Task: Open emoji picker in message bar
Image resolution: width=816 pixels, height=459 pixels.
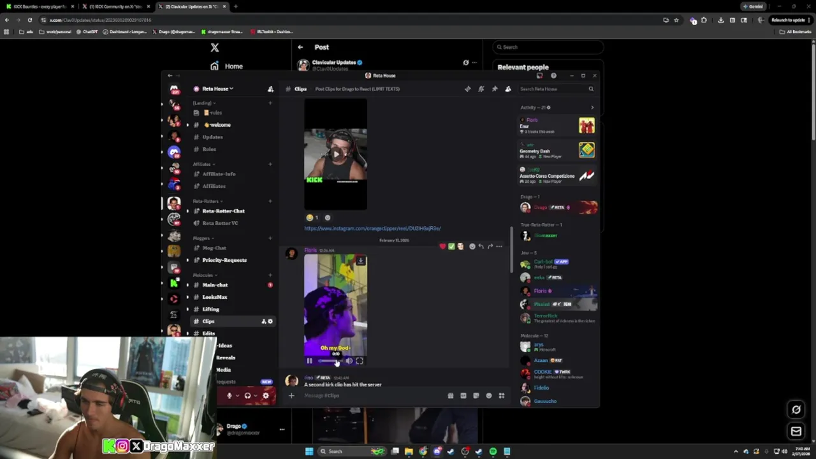Action: tap(489, 396)
